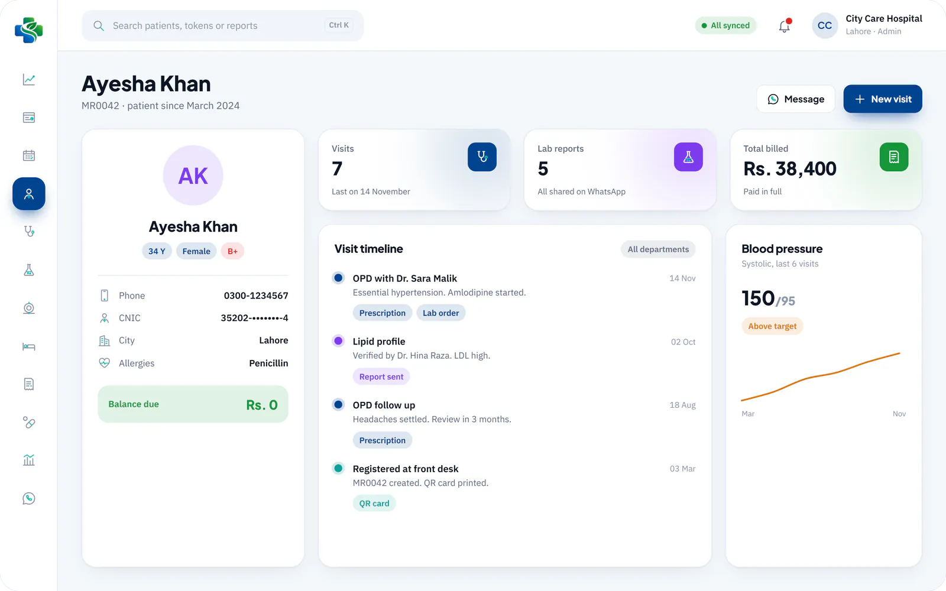
Task: Open the bar chart reports icon in sidebar
Action: (x=29, y=460)
